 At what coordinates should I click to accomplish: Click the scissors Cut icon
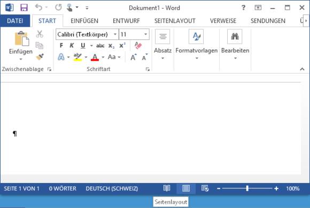(x=40, y=34)
